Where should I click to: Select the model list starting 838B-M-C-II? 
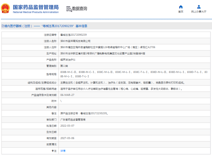tap(134, 74)
